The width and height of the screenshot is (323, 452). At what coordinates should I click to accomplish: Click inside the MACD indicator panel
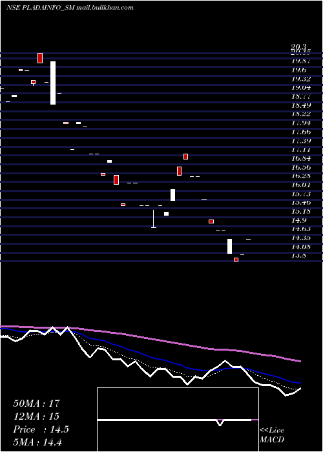click(178, 420)
